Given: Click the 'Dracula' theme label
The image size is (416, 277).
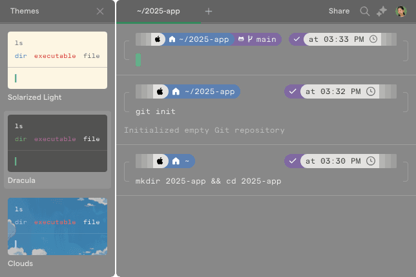Looking at the screenshot, I should 21,180.
